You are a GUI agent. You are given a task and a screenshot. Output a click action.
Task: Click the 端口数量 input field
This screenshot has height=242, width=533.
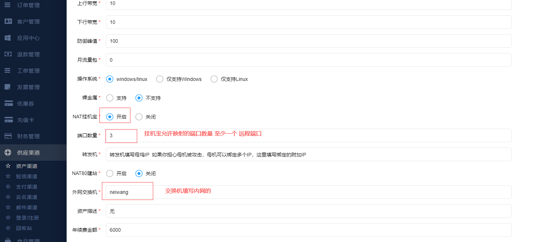point(309,135)
